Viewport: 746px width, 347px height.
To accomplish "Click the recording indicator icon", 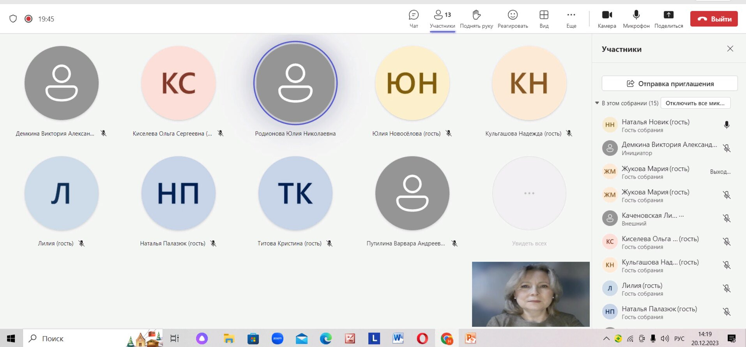I will pos(28,19).
